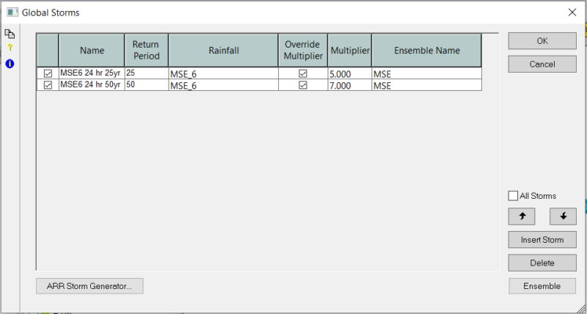The width and height of the screenshot is (587, 314).
Task: Click the Global Storms title bar icon
Action: [x=11, y=12]
